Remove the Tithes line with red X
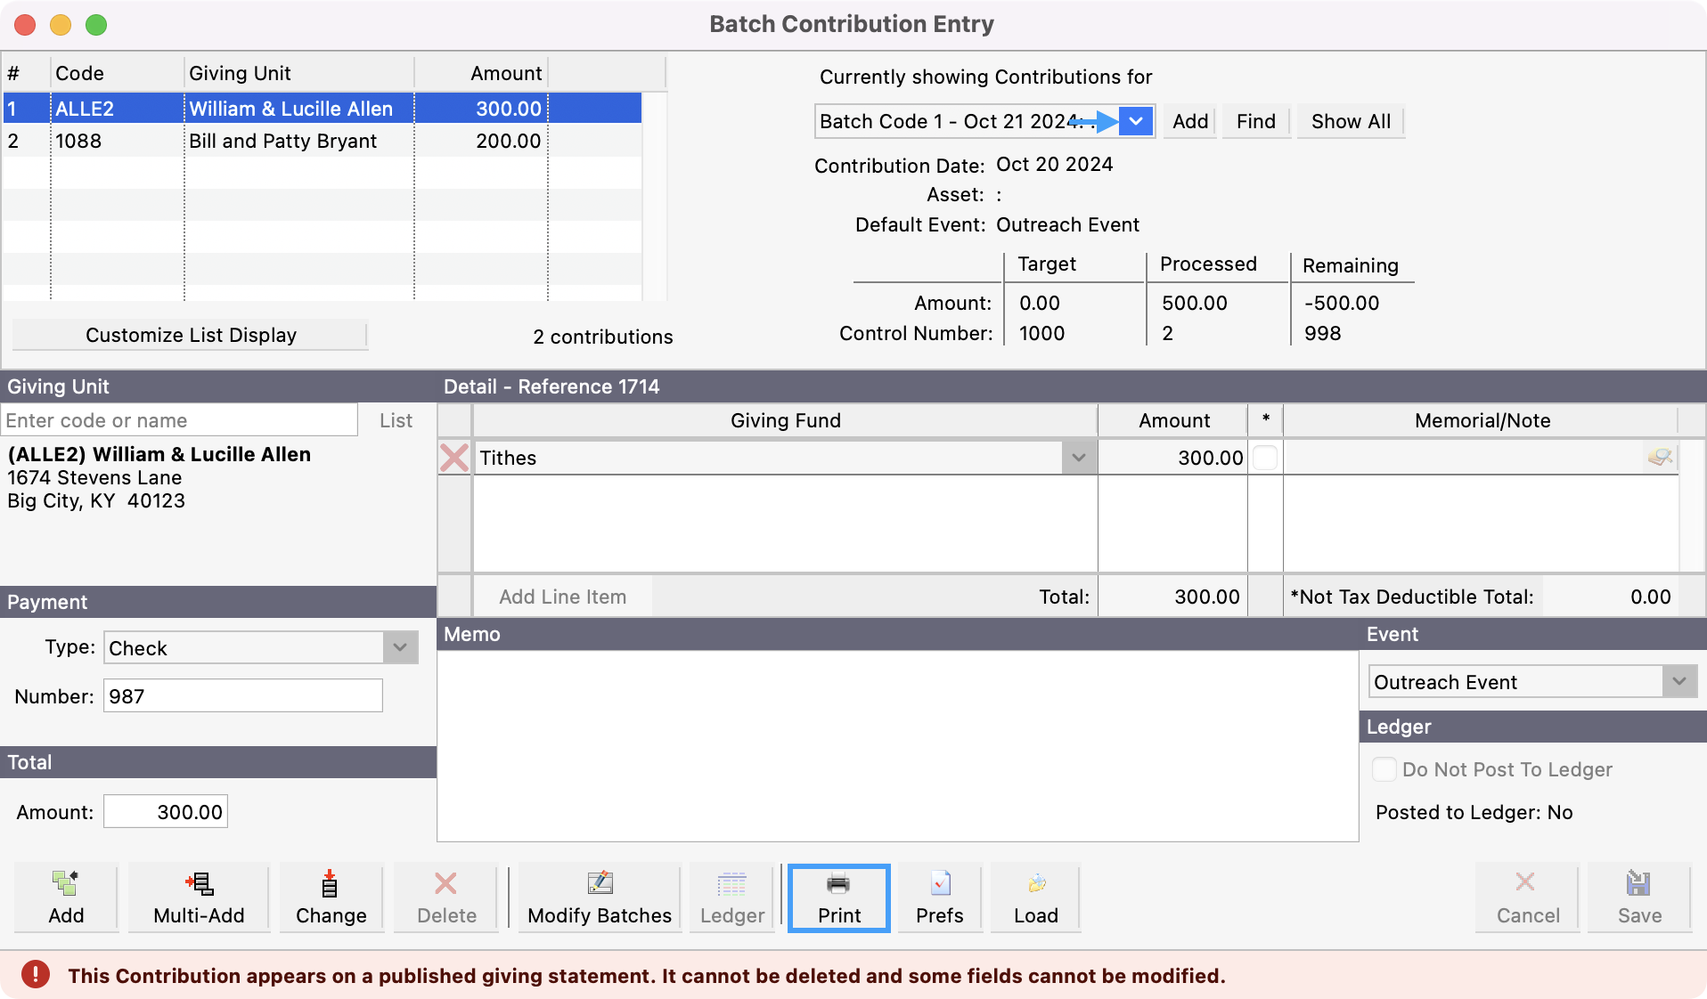The height and width of the screenshot is (999, 1707). (x=454, y=458)
